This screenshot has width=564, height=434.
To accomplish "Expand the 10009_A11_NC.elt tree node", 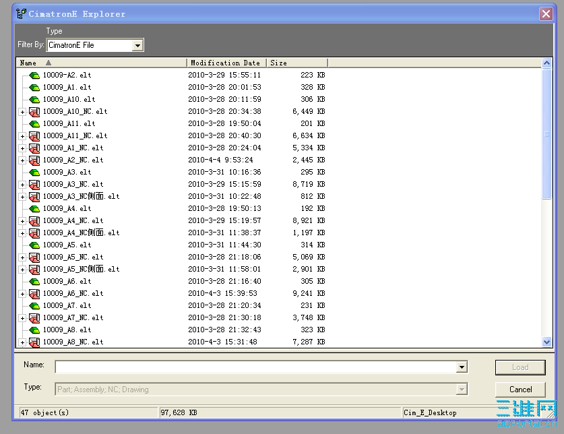I will pos(23,136).
